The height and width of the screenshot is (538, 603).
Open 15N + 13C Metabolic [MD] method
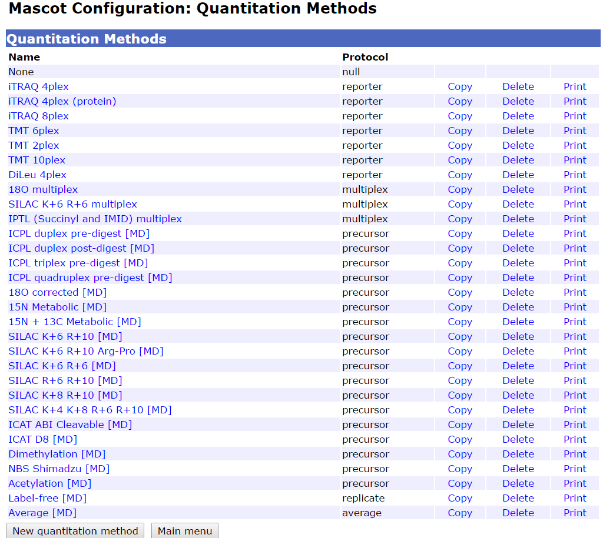coord(75,322)
